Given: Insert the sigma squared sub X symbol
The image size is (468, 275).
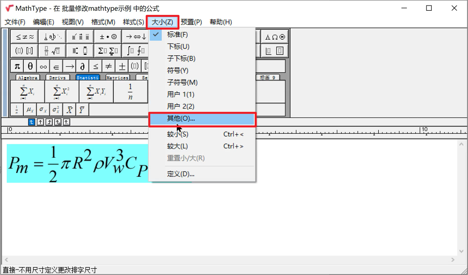Looking at the screenshot, I should pos(56,110).
